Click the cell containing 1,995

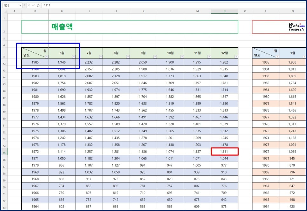tap(197, 62)
